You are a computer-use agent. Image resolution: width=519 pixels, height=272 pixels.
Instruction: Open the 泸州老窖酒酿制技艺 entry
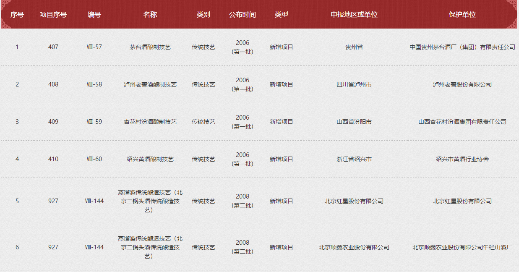coord(150,84)
